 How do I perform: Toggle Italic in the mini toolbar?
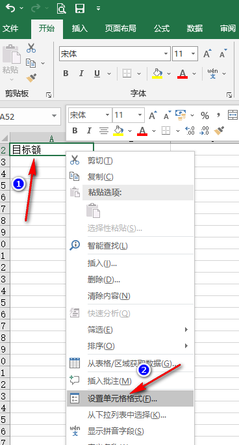click(x=89, y=131)
